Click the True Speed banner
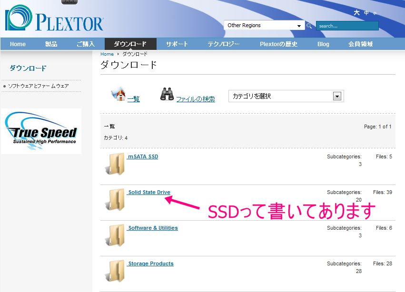 pos(41,131)
